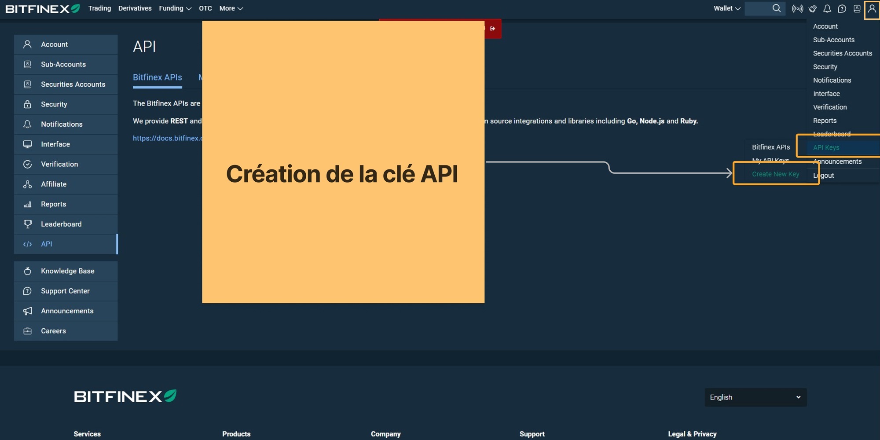Viewport: 880px width, 440px height.
Task: Click the Interface monitor icon in left sidebar
Action: point(27,144)
